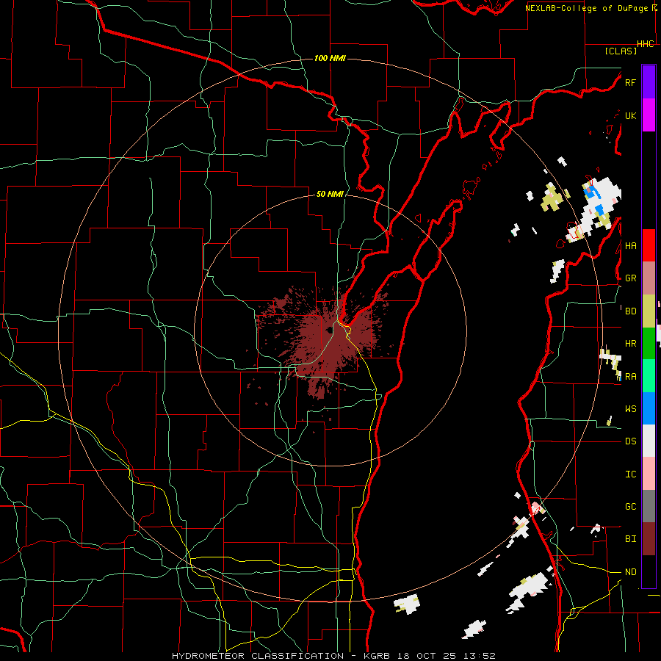The width and height of the screenshot is (661, 661).
Task: Click the '[CLAS]' legend header
Action: pyautogui.click(x=621, y=51)
